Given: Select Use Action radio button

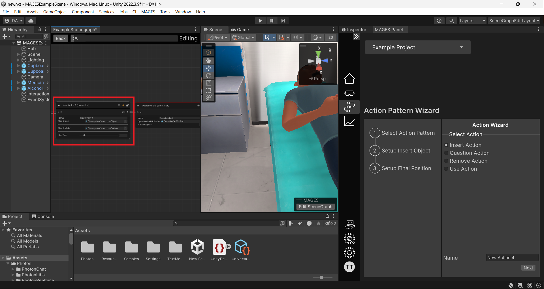Looking at the screenshot, I should [446, 169].
